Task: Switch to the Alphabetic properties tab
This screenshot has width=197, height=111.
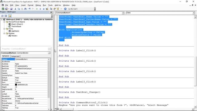Action: (6, 56)
